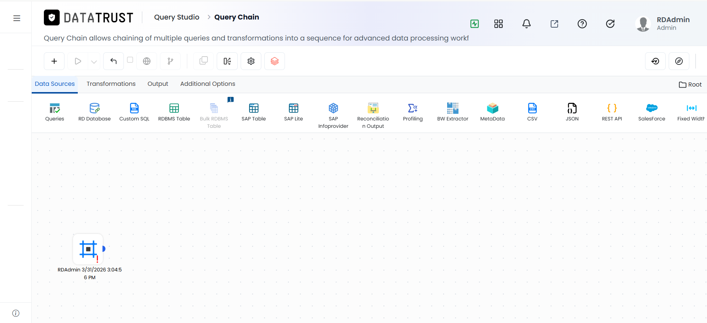This screenshot has height=323, width=707.
Task: Select the SAP Table source
Action: click(x=254, y=112)
